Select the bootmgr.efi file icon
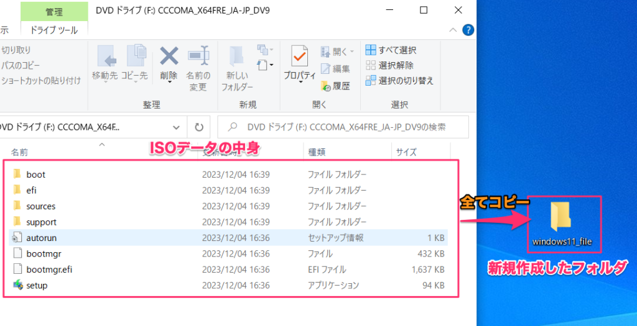Viewport: 637px width, 326px height. 17,269
